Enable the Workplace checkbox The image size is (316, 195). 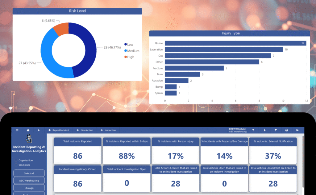point(16,165)
